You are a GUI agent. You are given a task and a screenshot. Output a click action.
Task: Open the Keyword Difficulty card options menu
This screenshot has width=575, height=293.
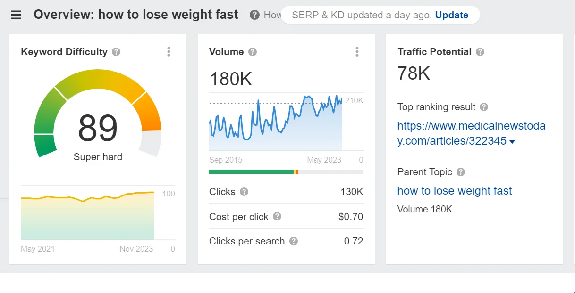click(169, 52)
